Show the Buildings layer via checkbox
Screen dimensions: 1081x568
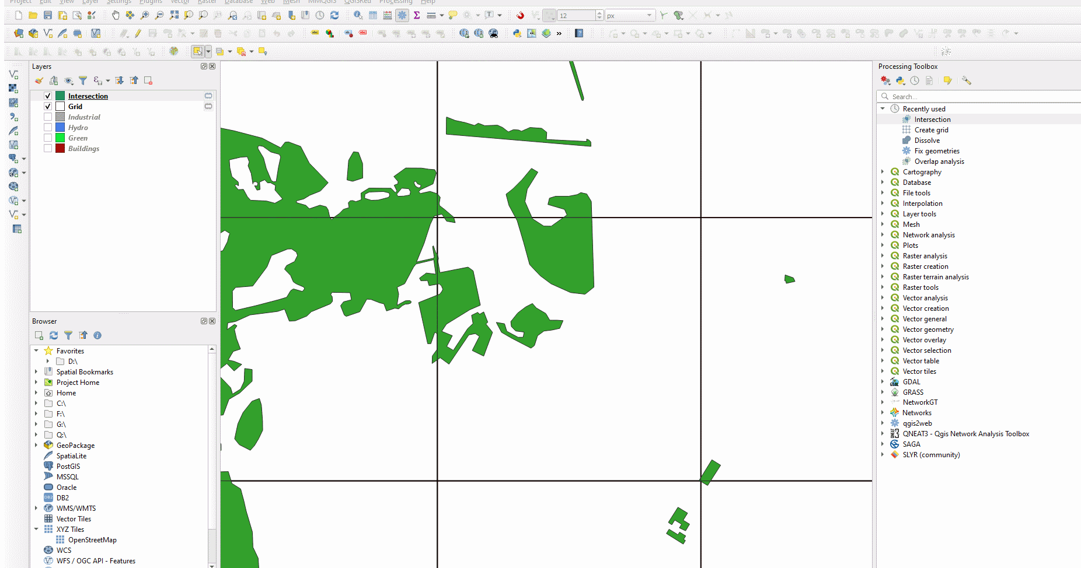tap(48, 149)
